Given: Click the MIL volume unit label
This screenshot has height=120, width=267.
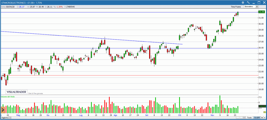Looking at the screenshot, I should coord(264,112).
